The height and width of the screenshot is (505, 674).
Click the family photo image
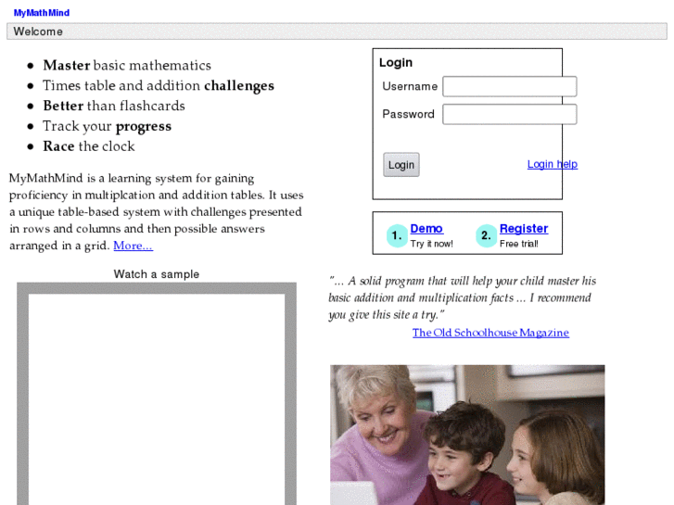467,435
